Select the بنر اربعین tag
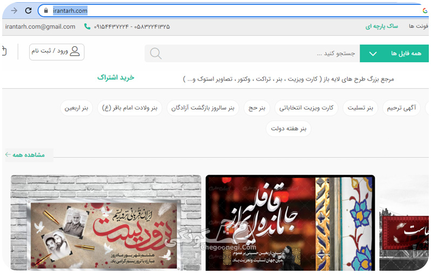Screen dimensions: 431x274 point(76,108)
